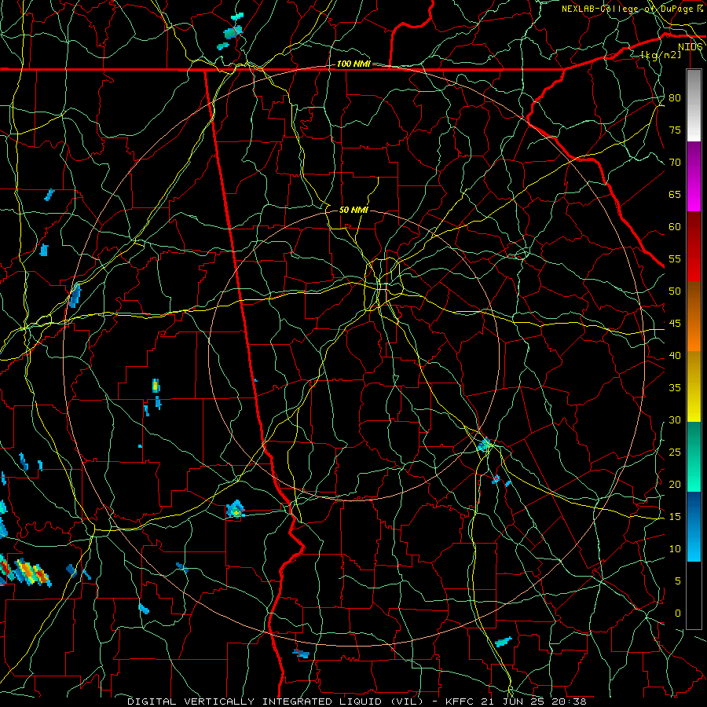The width and height of the screenshot is (707, 707).
Task: Pick the green band of the VIL scale
Action: [x=694, y=456]
